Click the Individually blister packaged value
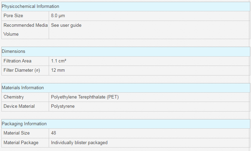The width and height of the screenshot is (251, 151). click(79, 143)
